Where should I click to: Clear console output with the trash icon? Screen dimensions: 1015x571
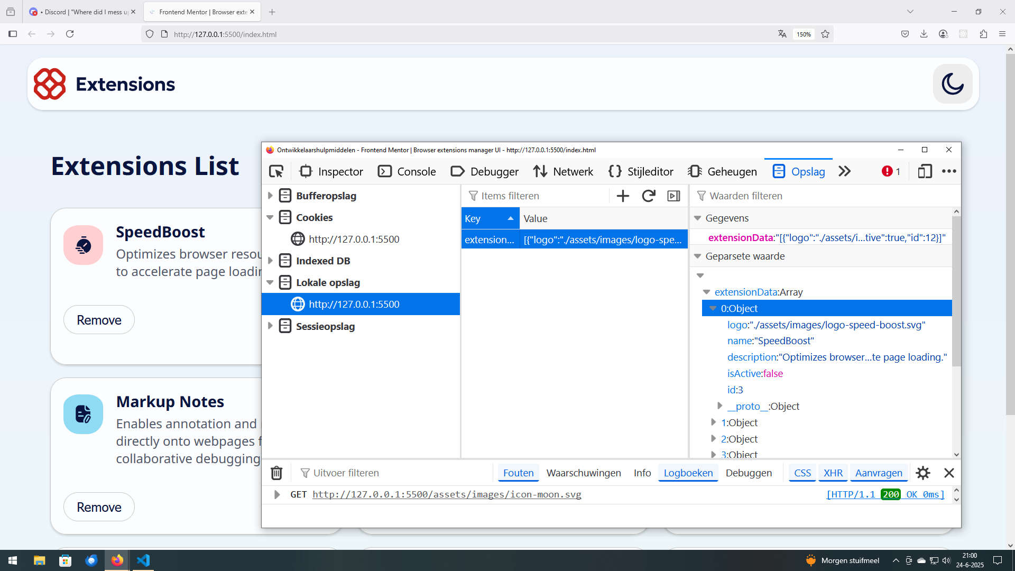click(276, 473)
